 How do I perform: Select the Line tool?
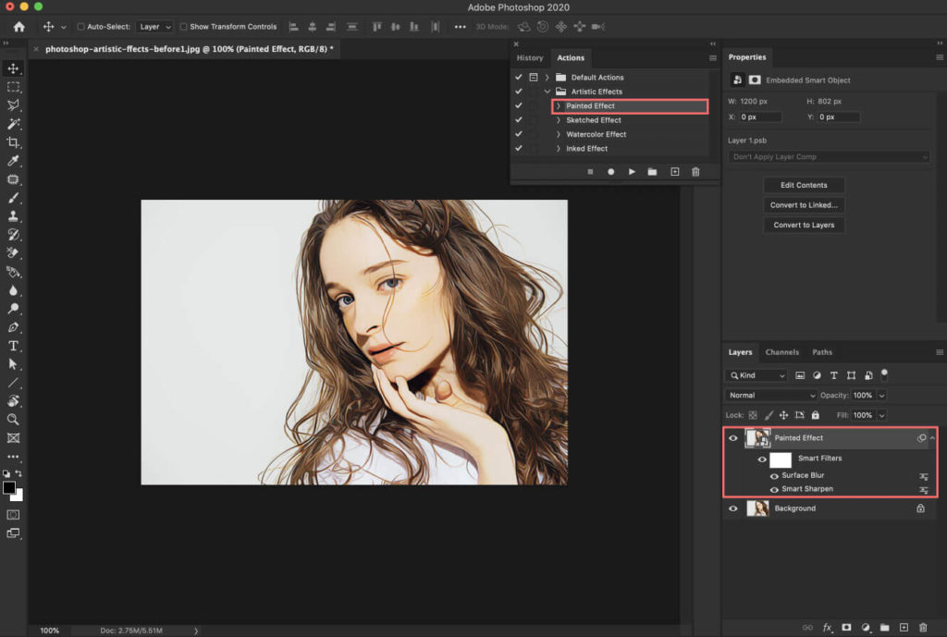pyautogui.click(x=13, y=383)
